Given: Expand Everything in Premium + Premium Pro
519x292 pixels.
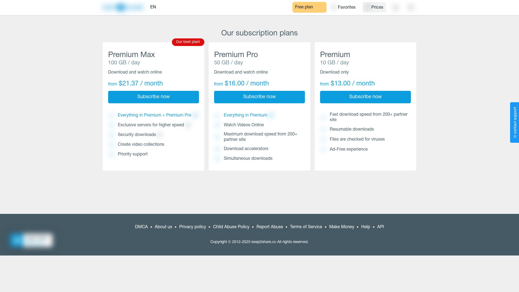Looking at the screenshot, I should point(155,115).
